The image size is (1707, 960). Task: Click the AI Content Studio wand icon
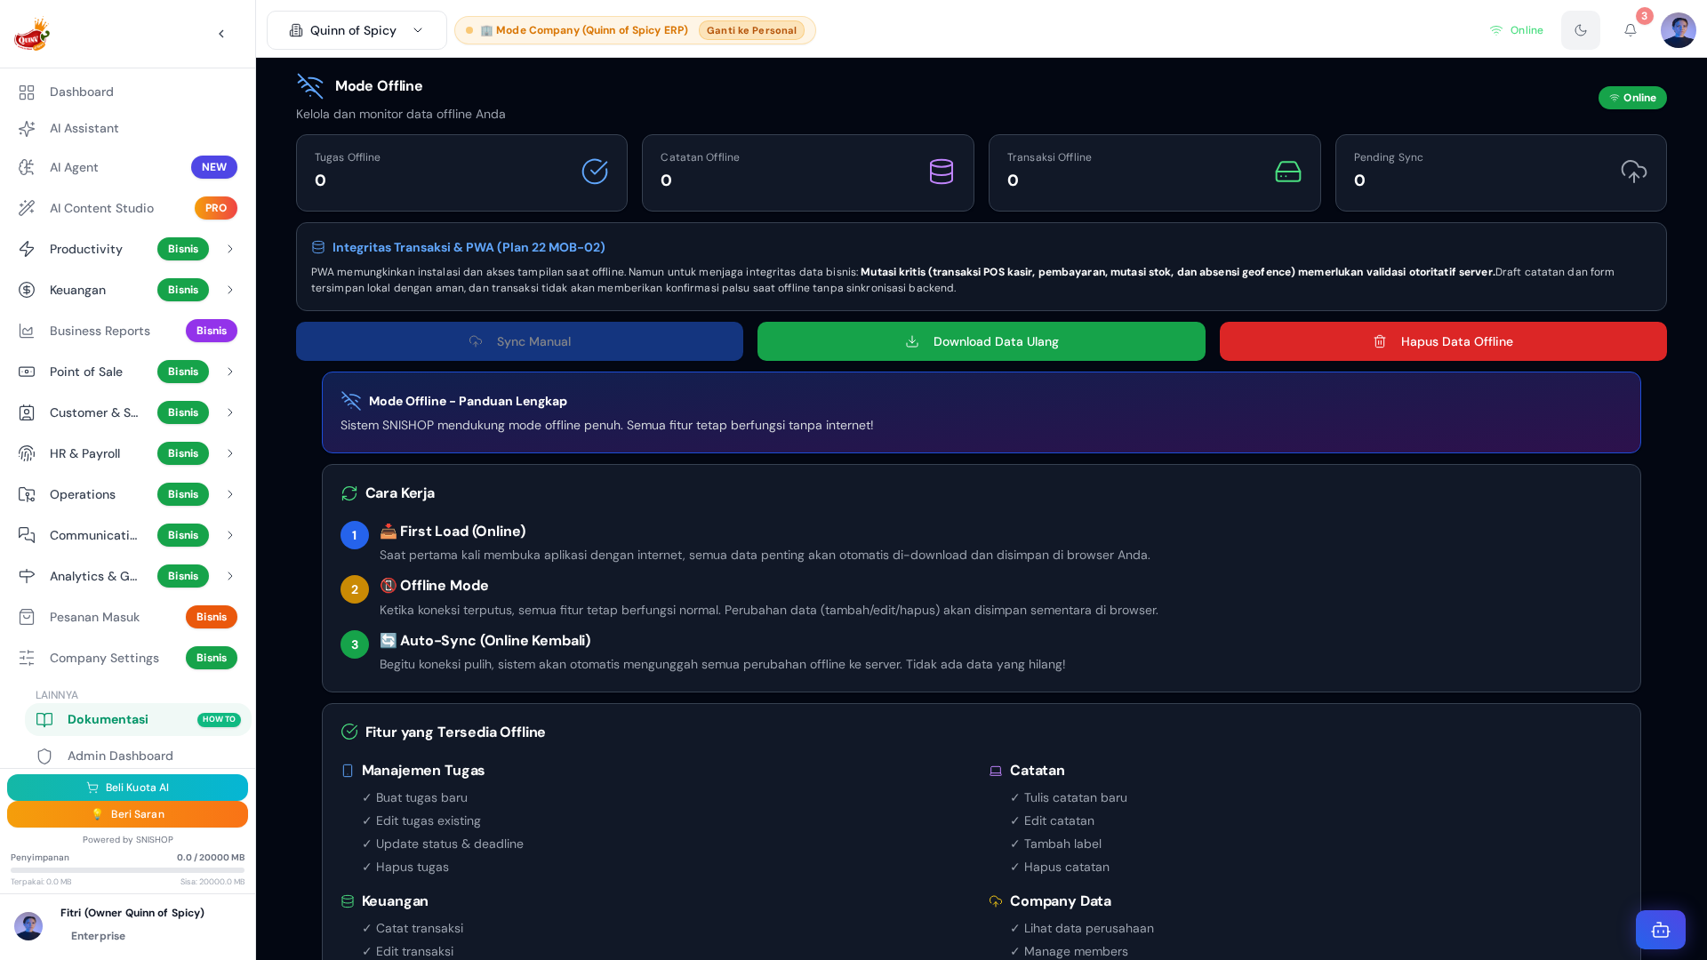(x=27, y=208)
